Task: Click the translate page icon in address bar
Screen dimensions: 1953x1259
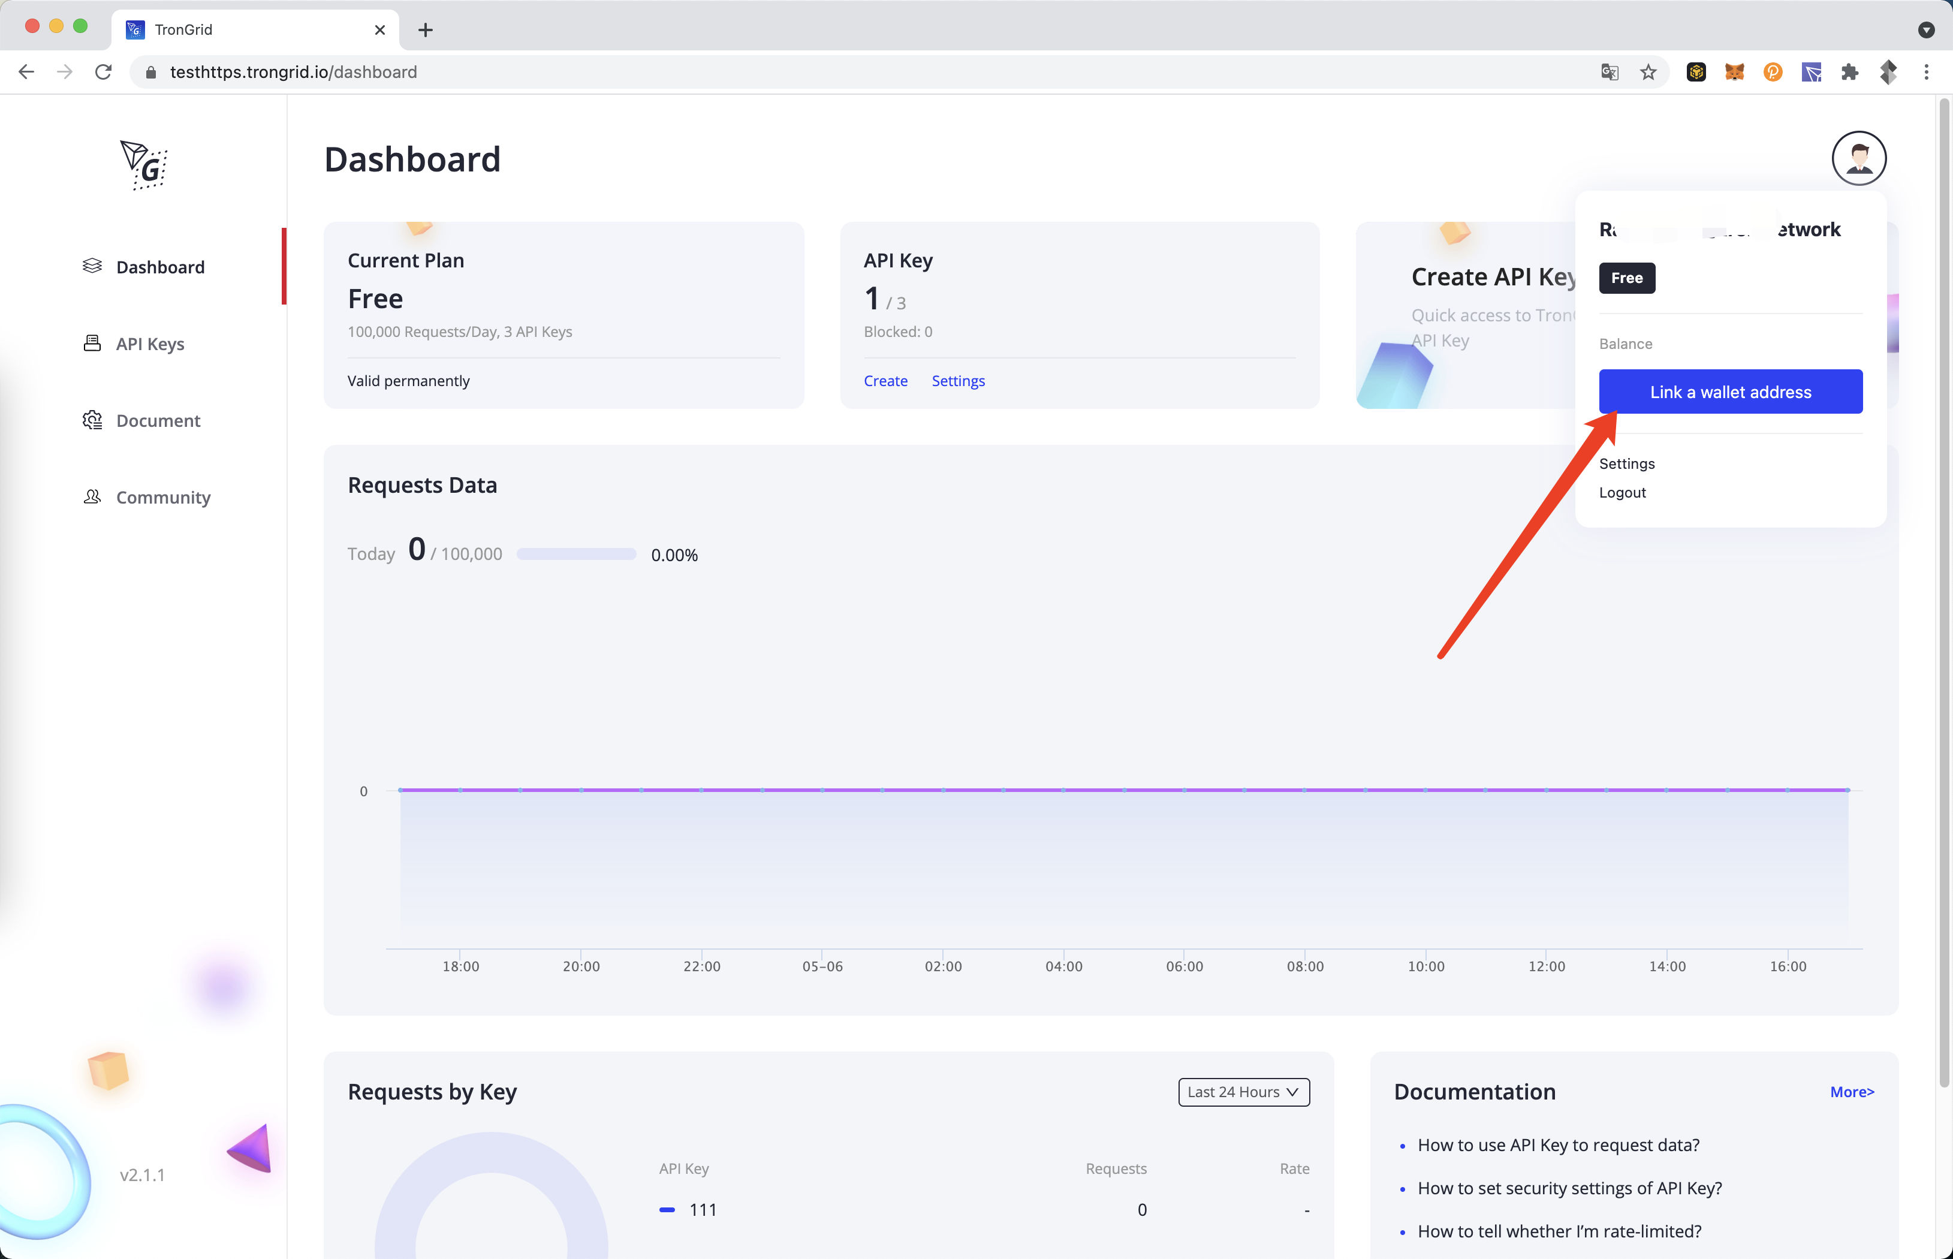Action: pos(1609,72)
